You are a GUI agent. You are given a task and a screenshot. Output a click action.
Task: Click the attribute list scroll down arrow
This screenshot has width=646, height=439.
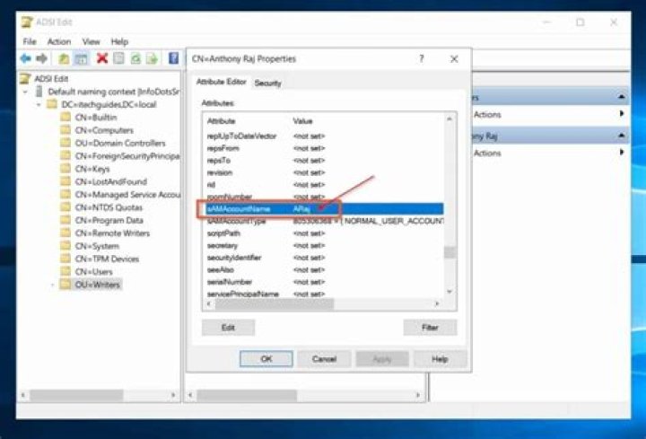(450, 292)
